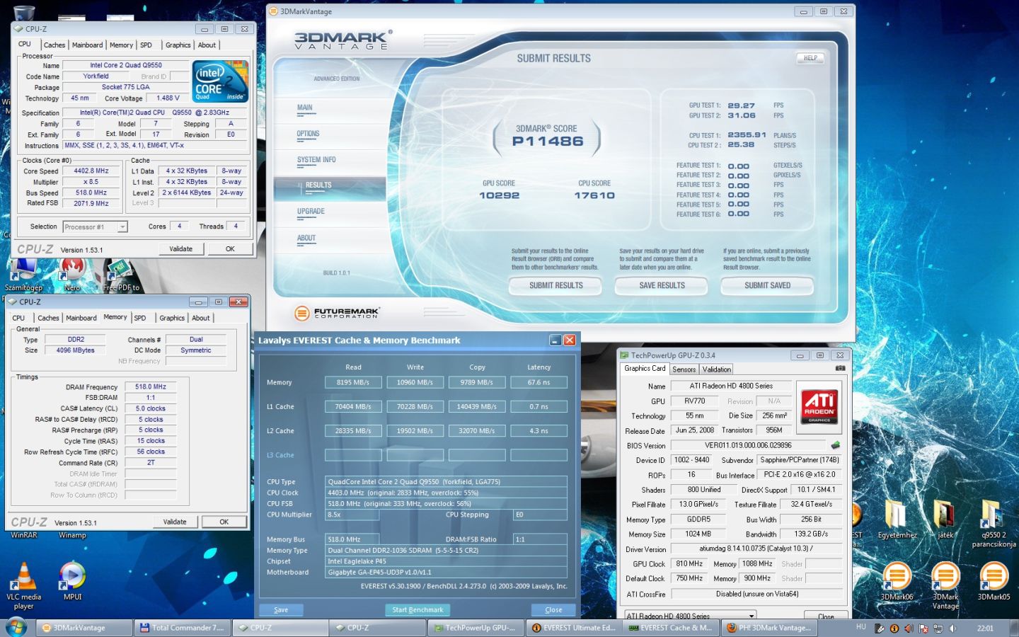Click Memory Read 8195 MB/s cell in EVEREST

click(353, 382)
